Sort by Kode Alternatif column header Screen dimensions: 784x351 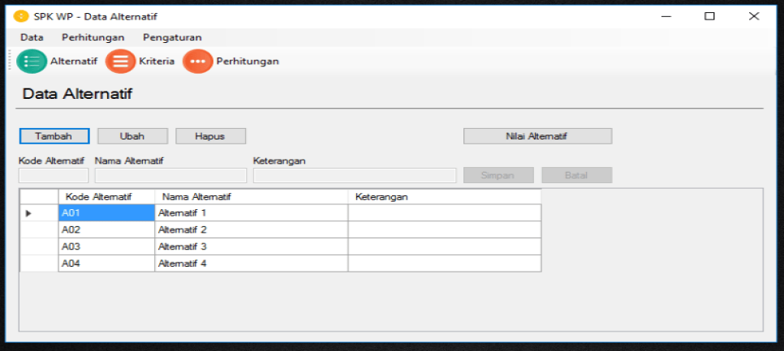tap(106, 197)
